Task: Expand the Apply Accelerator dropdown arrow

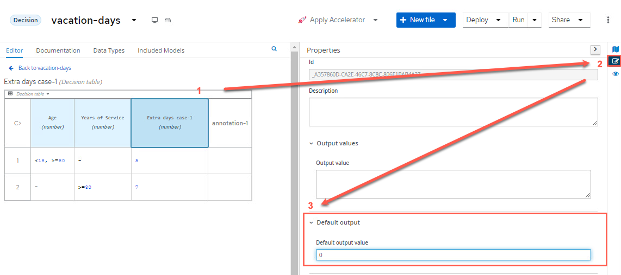Action: 375,20
